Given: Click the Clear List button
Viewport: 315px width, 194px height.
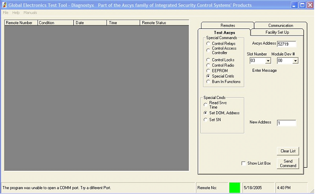Looking at the screenshot, I should (288, 151).
